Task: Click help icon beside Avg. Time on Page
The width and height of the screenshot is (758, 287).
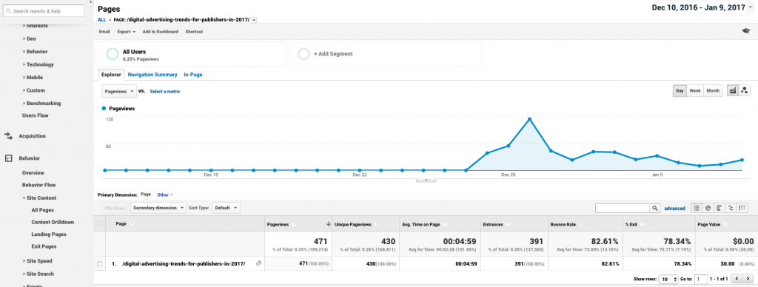Action: 445,223
